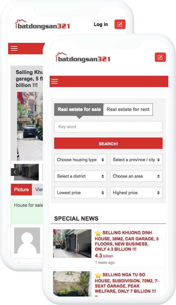
Task: Click the post-listing pencil icon beside Log in
Action: (120, 24)
